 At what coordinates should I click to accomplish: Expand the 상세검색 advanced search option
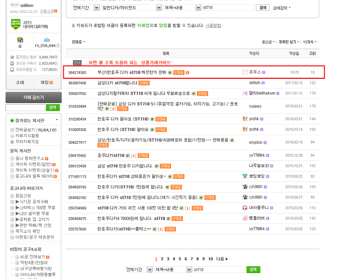281,8
